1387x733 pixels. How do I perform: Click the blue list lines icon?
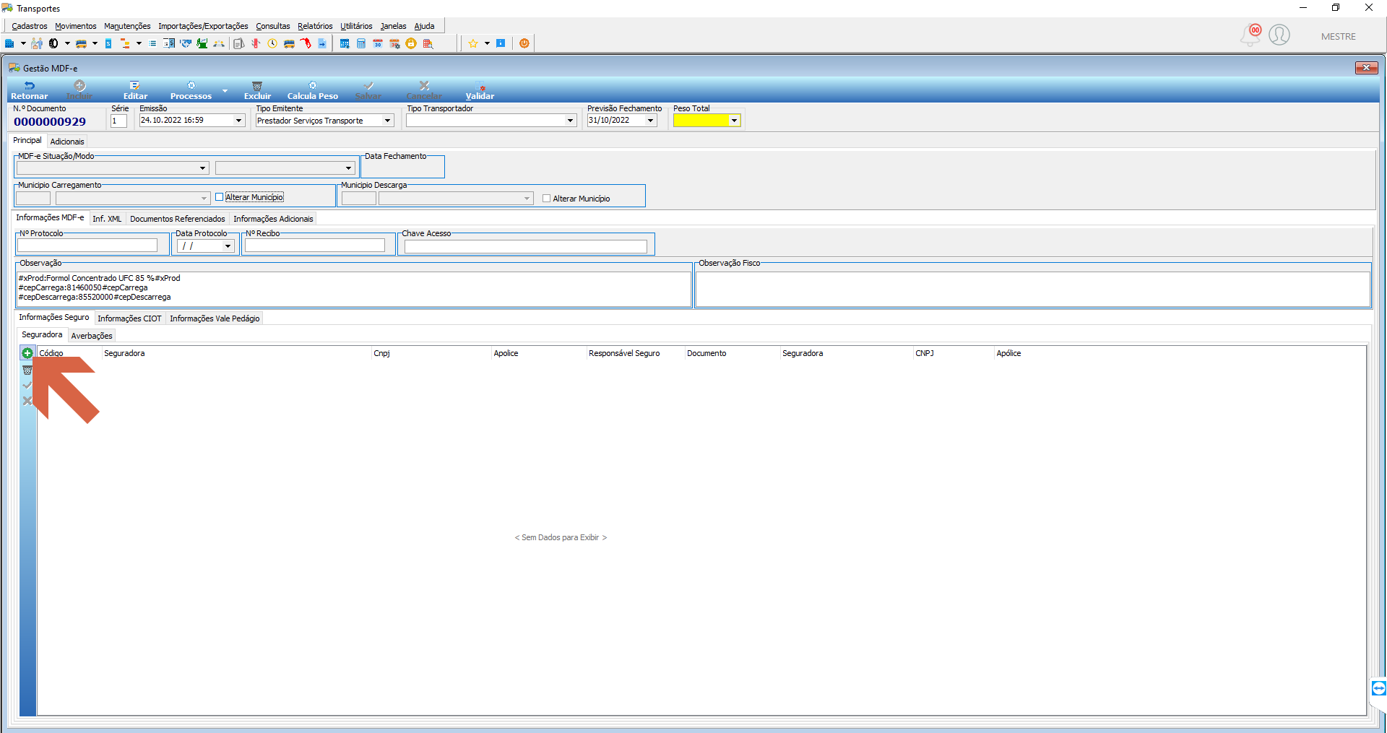152,43
